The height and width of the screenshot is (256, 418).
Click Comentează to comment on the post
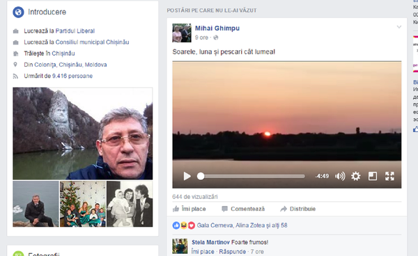coord(243,209)
